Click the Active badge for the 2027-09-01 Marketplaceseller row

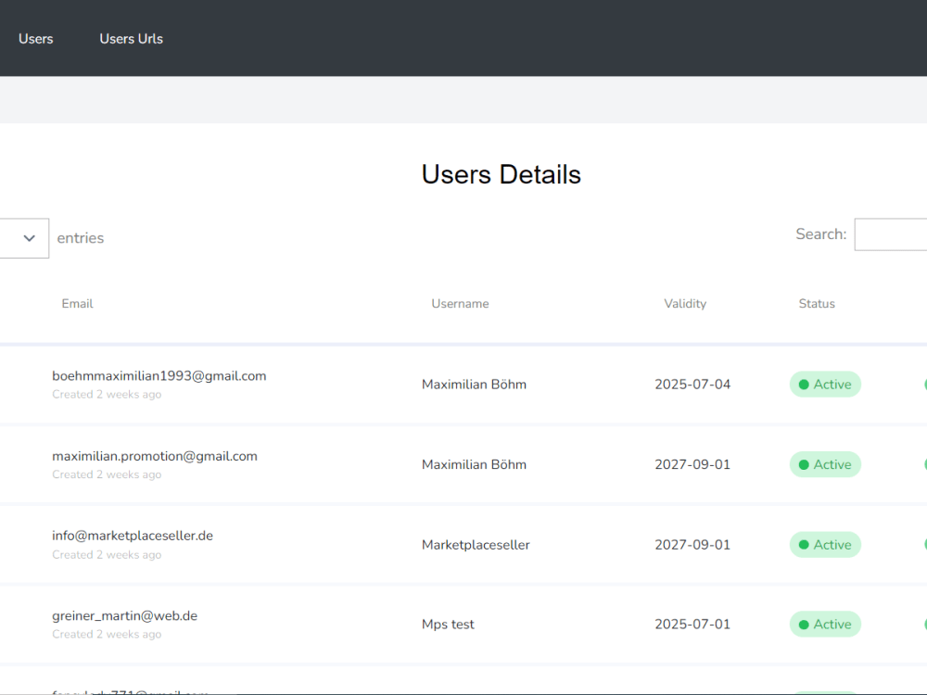coord(825,544)
